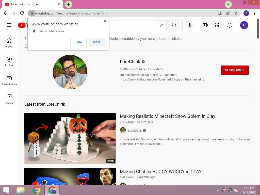Start voice search with the microphone icon

click(189, 25)
